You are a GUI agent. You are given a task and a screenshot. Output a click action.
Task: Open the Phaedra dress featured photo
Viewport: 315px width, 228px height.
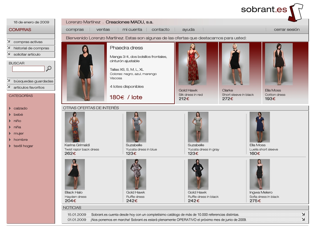coord(85,73)
